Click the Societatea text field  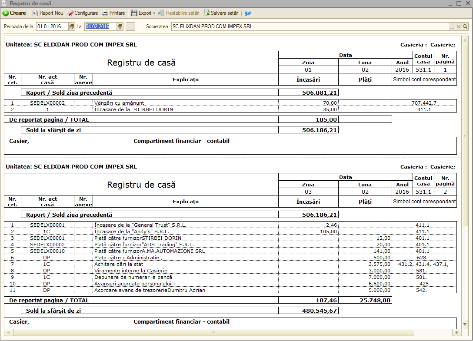(x=310, y=26)
